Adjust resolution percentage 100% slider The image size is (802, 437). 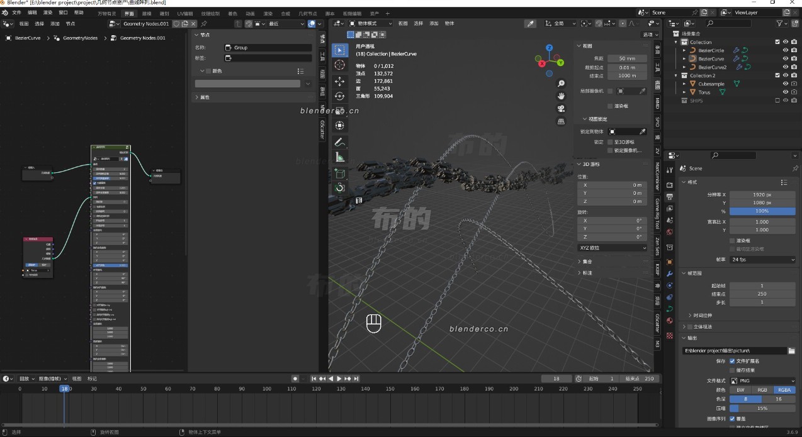[762, 211]
